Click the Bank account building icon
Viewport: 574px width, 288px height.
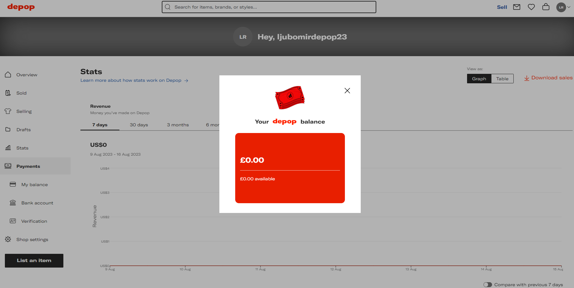click(x=13, y=203)
